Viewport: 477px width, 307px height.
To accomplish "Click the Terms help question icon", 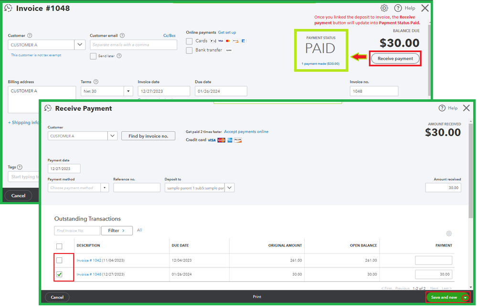I will 96,82.
